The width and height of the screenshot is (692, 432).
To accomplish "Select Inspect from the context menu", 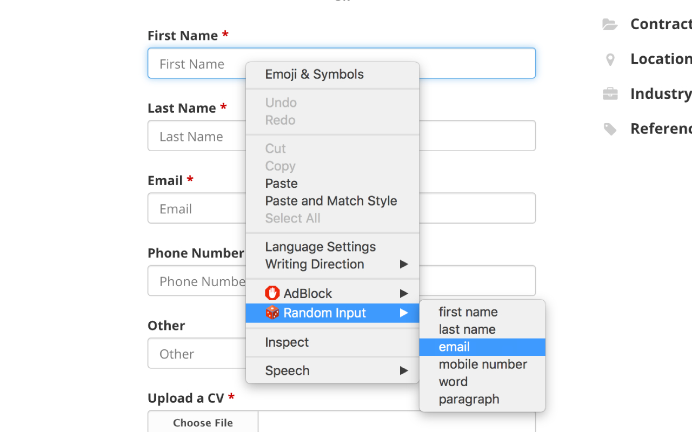I will [x=287, y=342].
